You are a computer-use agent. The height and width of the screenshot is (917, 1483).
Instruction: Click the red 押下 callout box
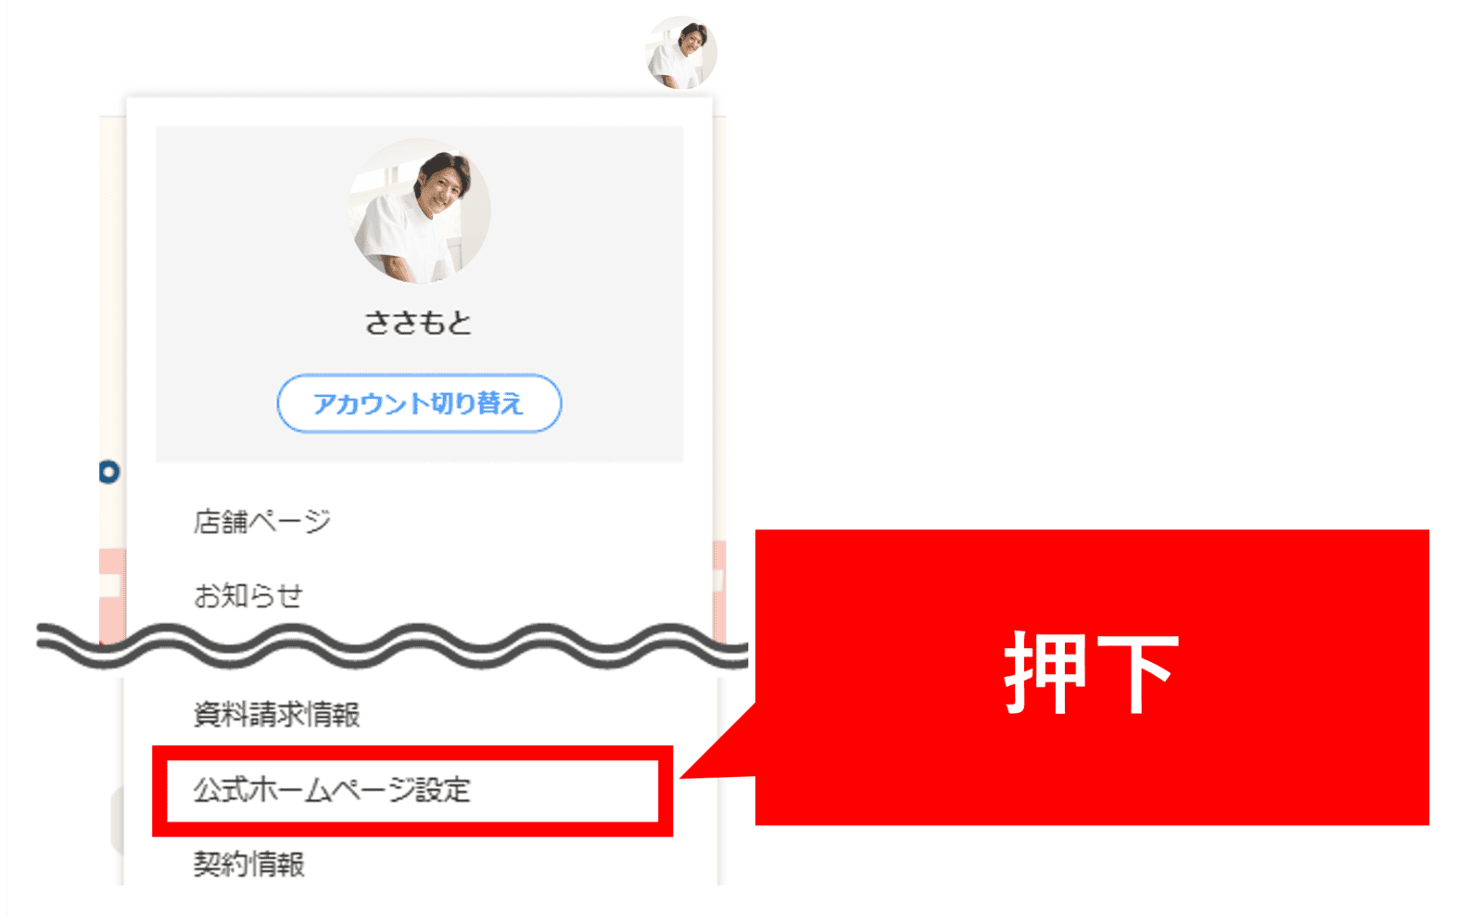coord(1092,677)
